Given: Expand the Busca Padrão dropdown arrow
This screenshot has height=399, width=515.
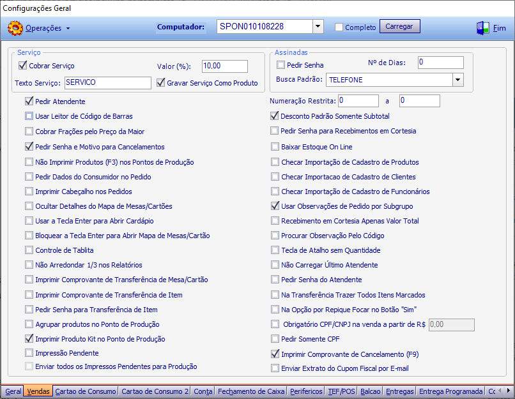Looking at the screenshot, I should point(458,80).
